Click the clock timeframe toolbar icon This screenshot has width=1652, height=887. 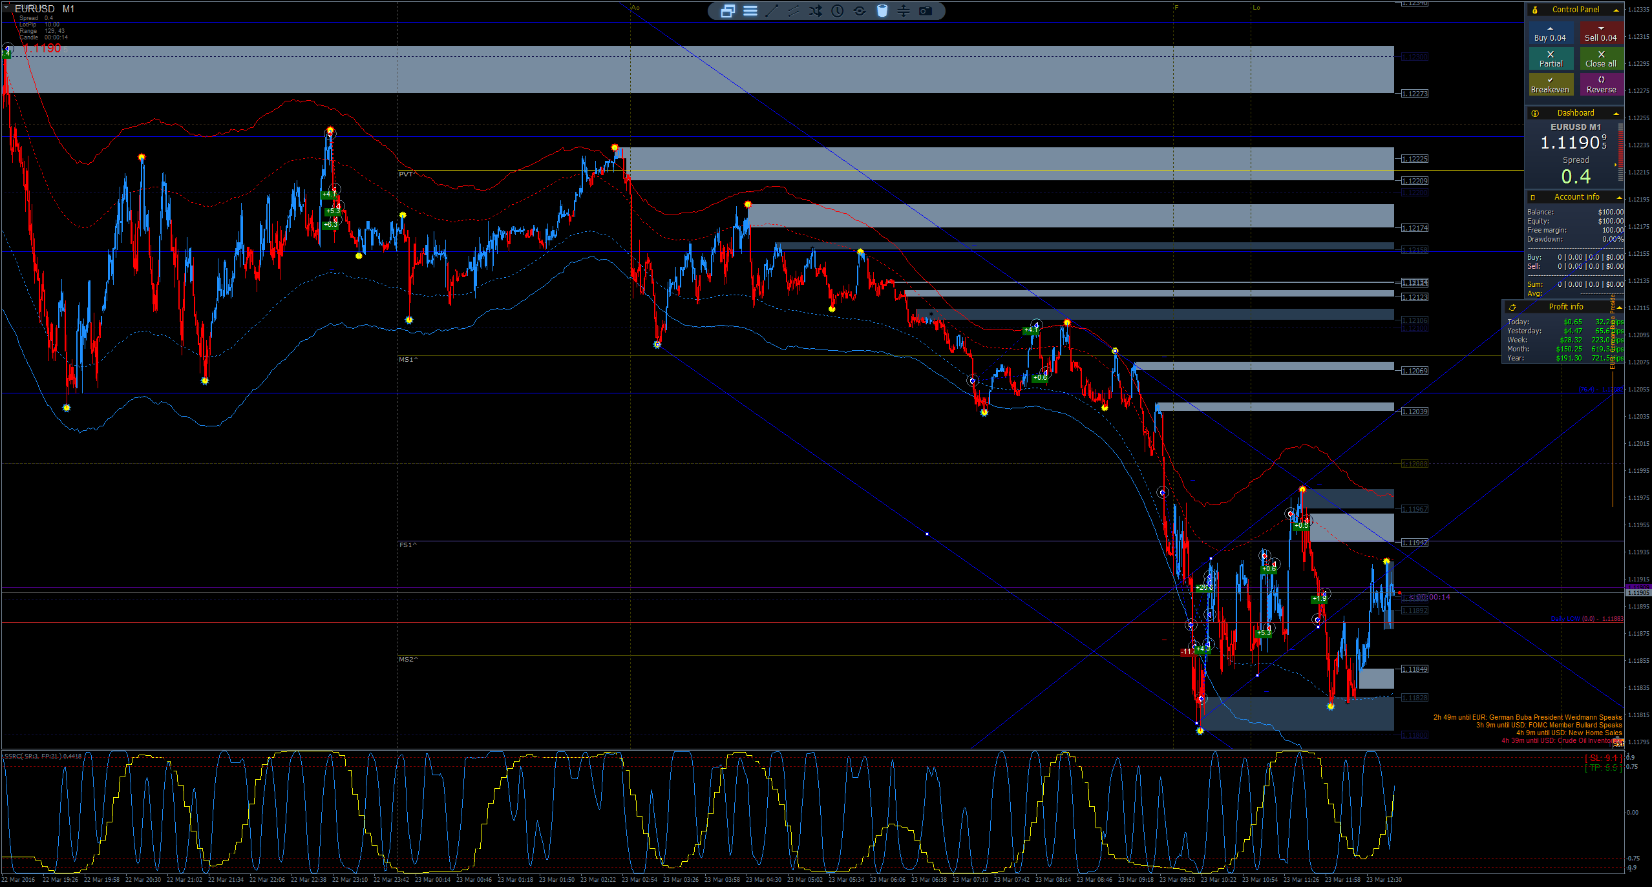[838, 10]
